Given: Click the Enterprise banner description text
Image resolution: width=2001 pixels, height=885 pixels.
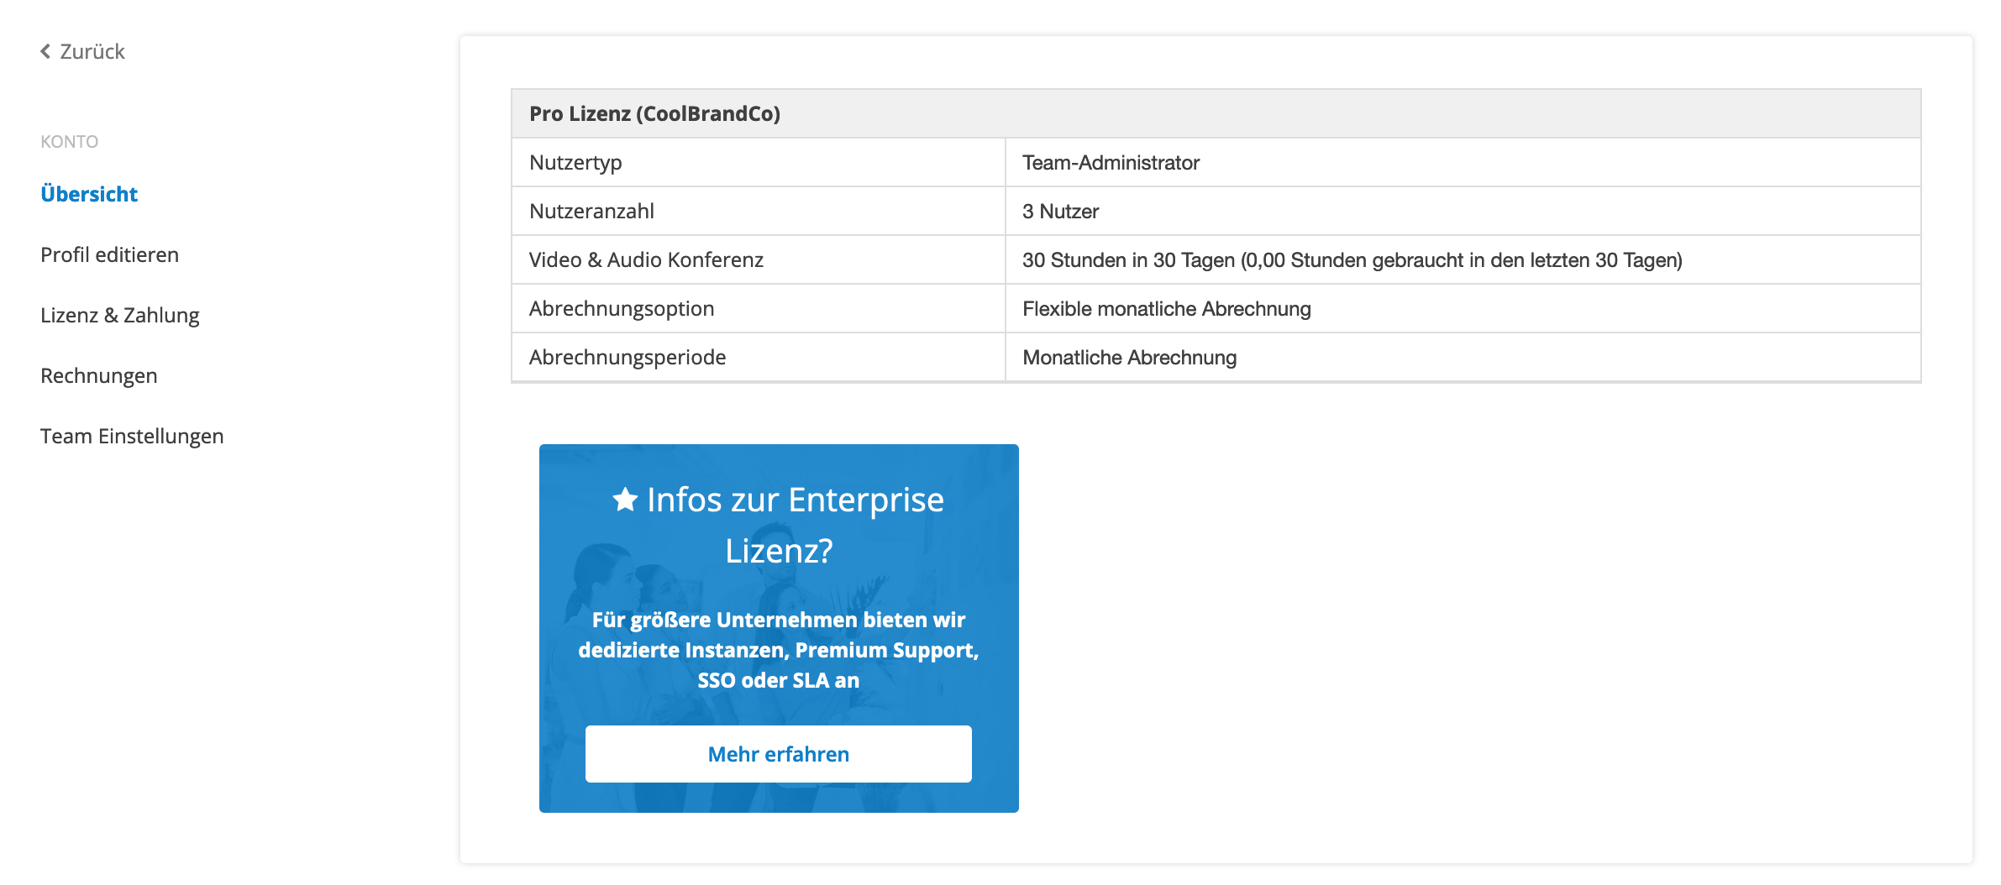Looking at the screenshot, I should pos(779,650).
